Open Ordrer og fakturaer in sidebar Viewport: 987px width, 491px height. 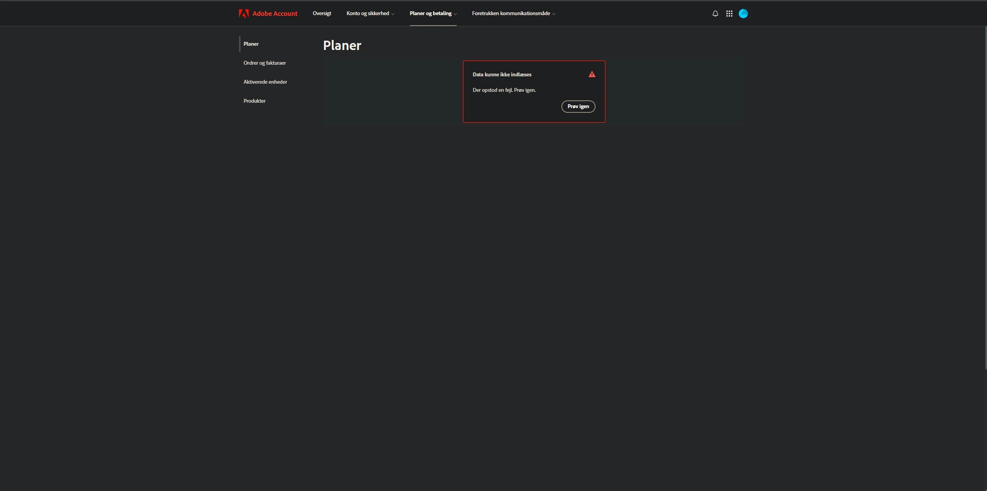[265, 63]
